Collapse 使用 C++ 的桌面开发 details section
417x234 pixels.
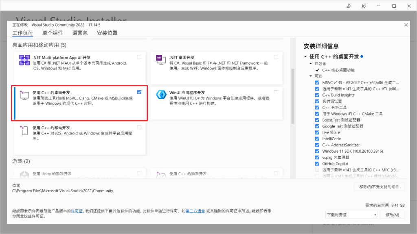click(x=305, y=56)
